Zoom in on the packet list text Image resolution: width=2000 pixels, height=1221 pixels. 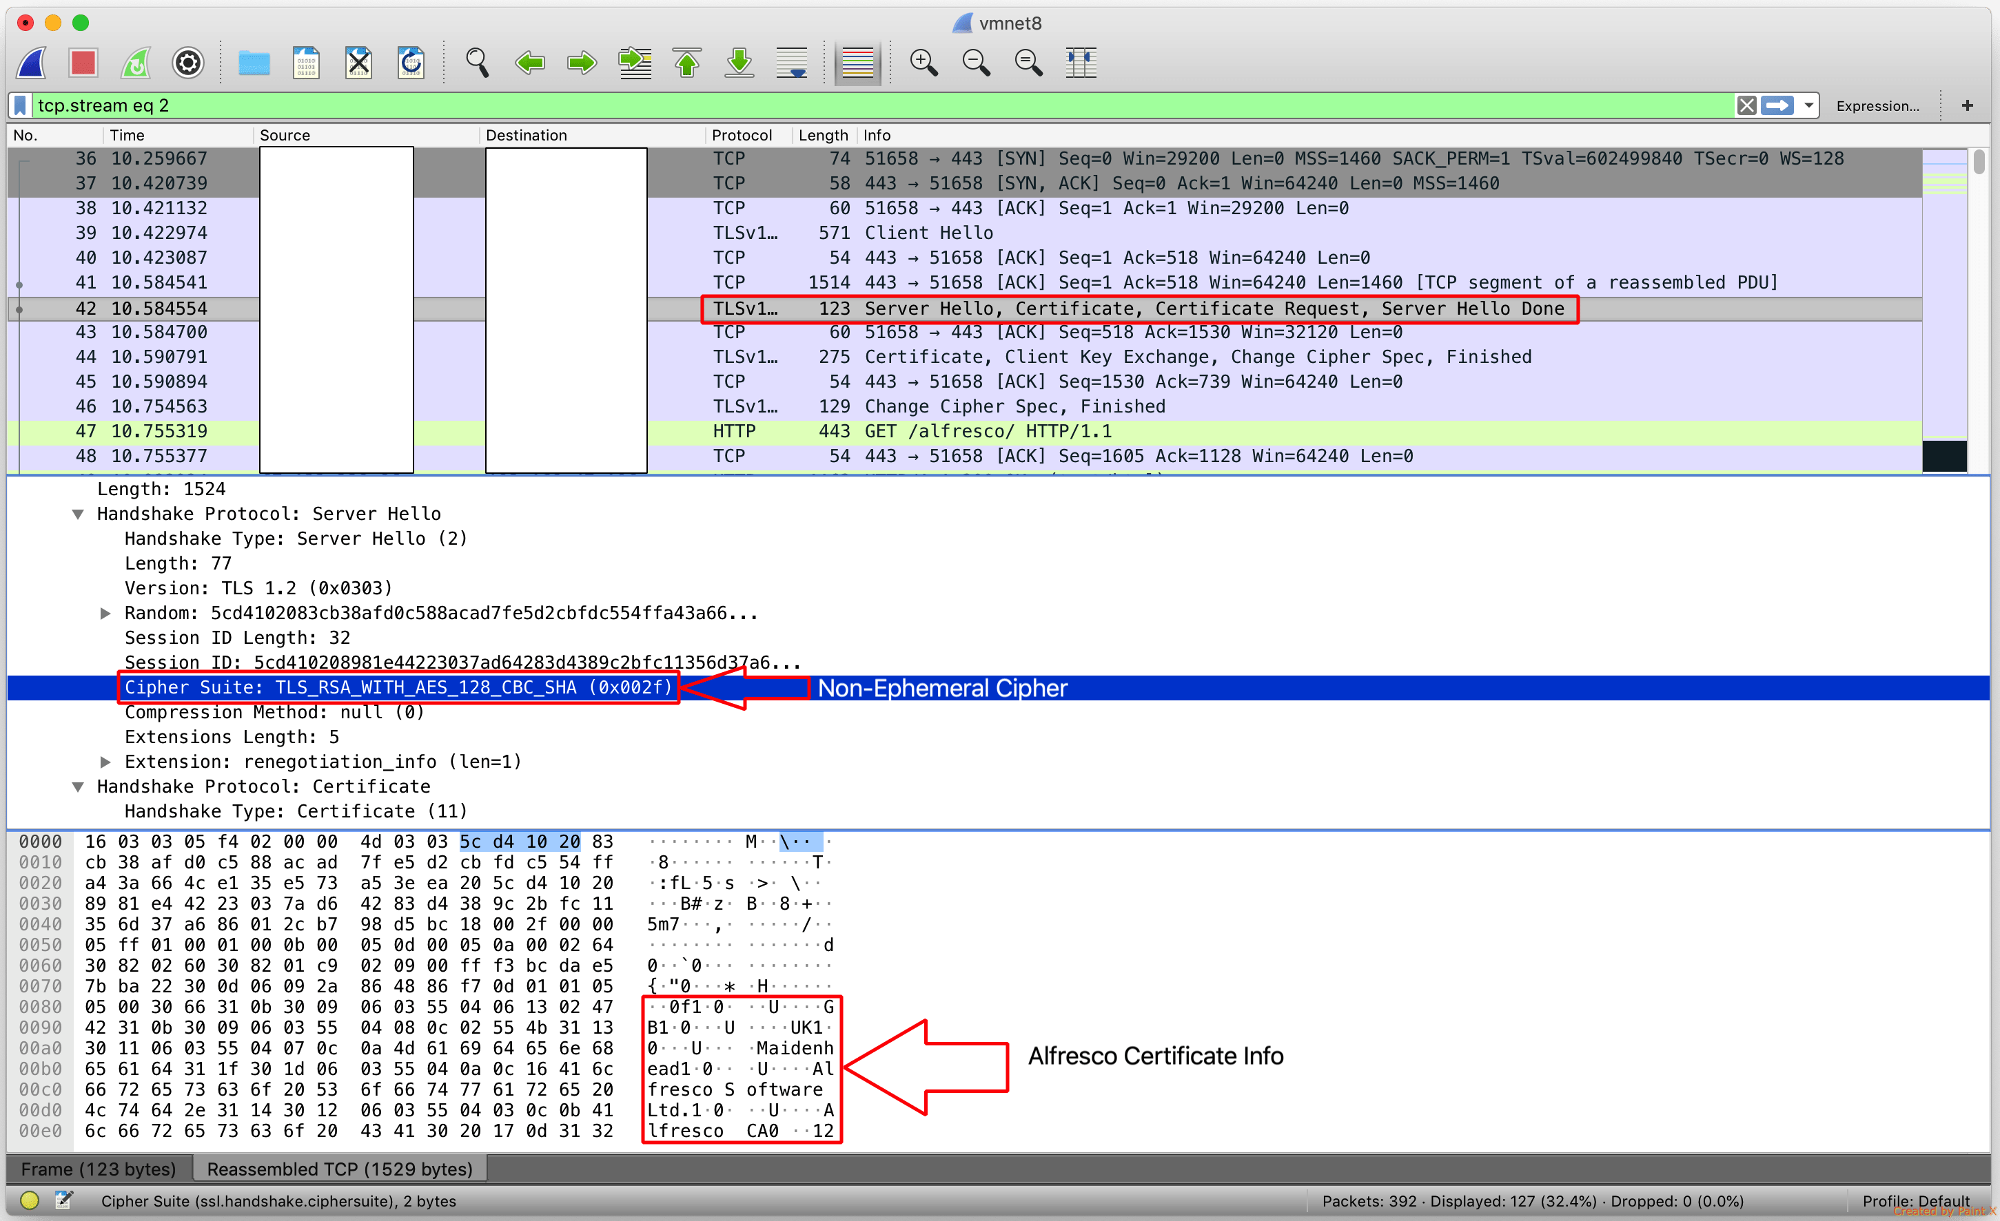pyautogui.click(x=924, y=63)
